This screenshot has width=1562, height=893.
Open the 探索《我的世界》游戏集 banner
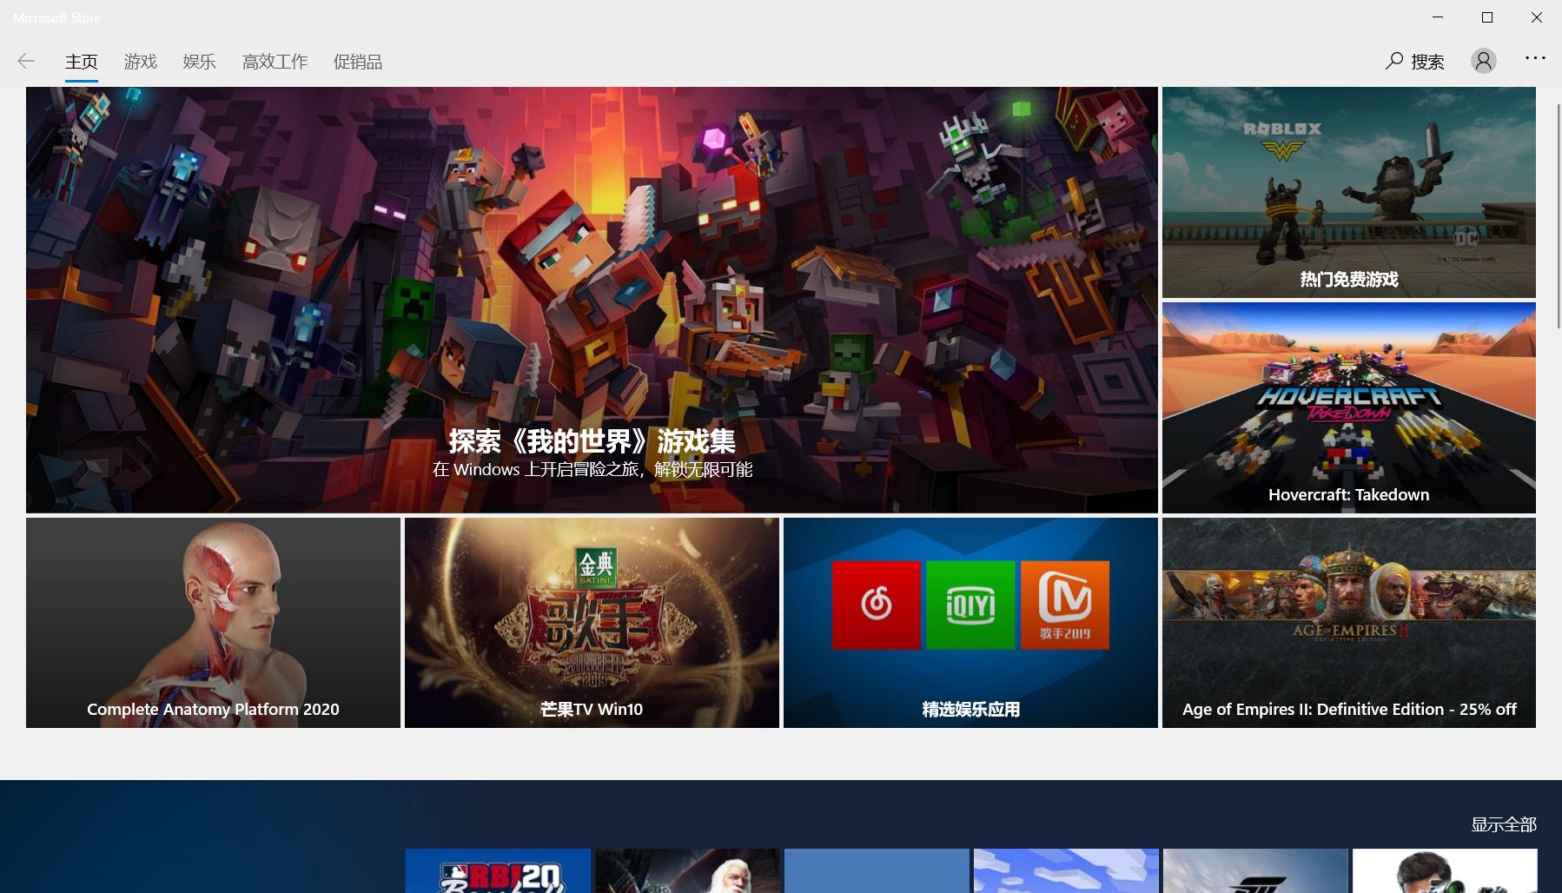pyautogui.click(x=592, y=300)
